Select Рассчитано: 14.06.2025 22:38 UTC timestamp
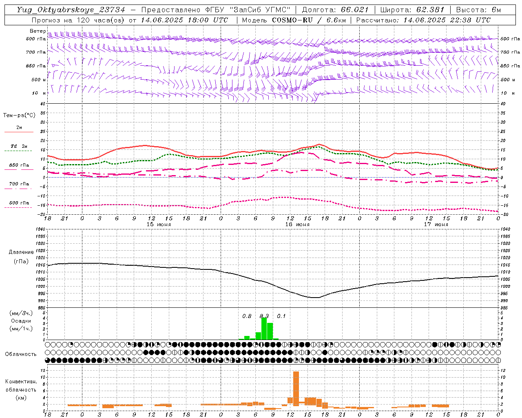522x418 pixels. [423, 20]
